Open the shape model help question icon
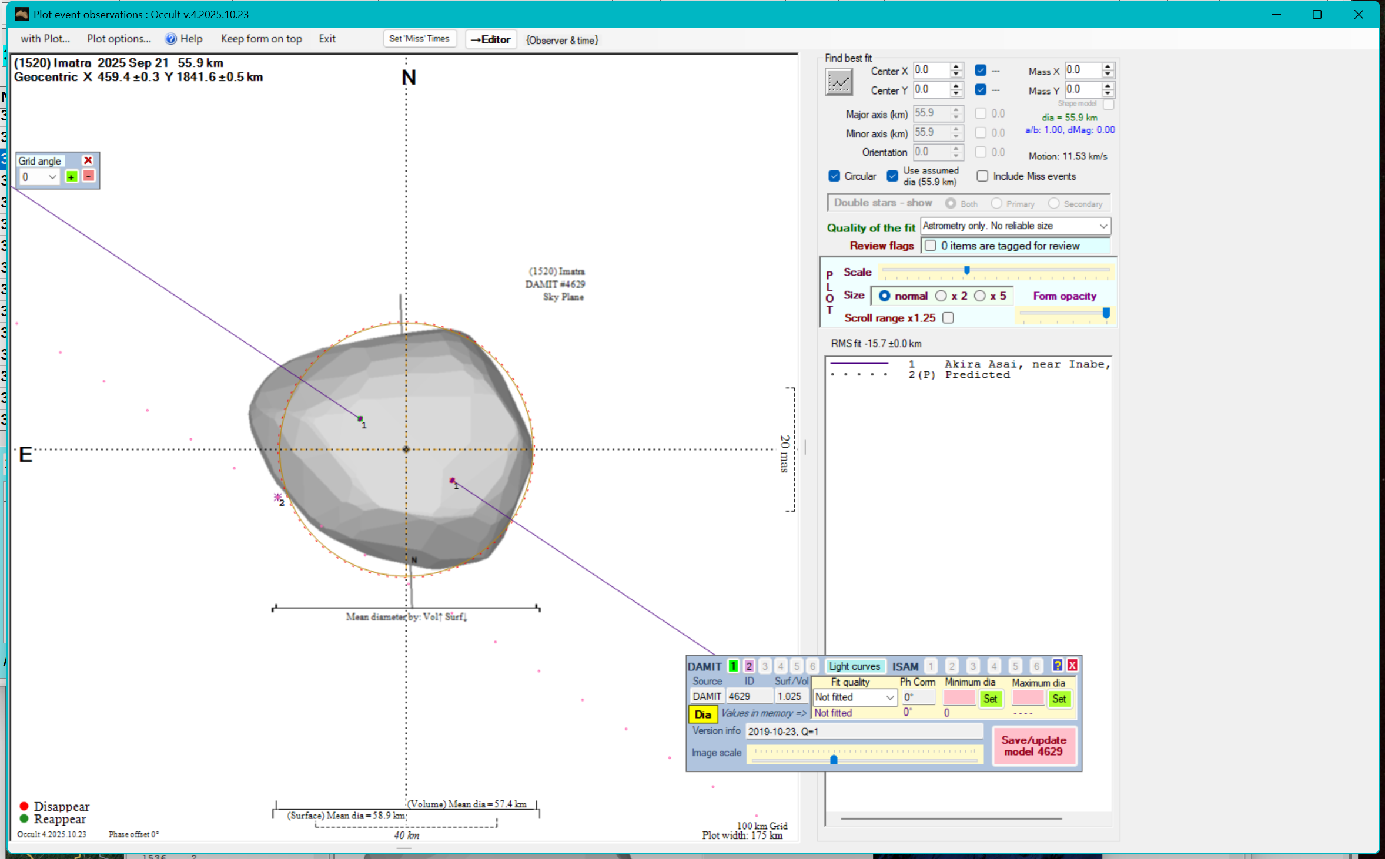Screen dimensions: 1385x859 tap(1057, 665)
